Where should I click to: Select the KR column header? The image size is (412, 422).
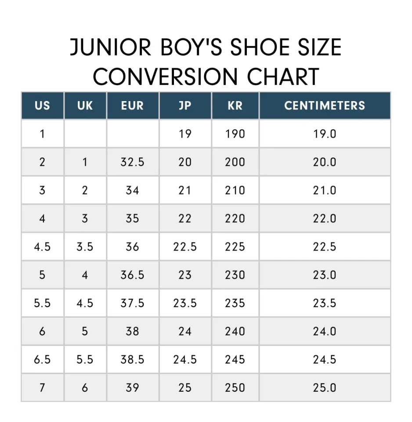pyautogui.click(x=235, y=105)
